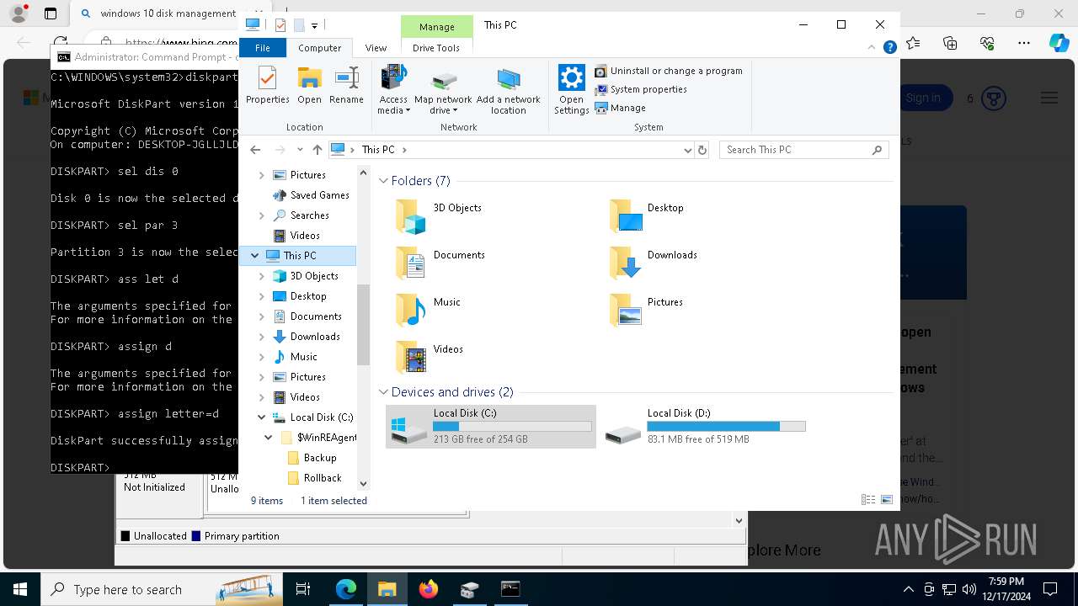Click the Explorer help icon

[x=889, y=48]
